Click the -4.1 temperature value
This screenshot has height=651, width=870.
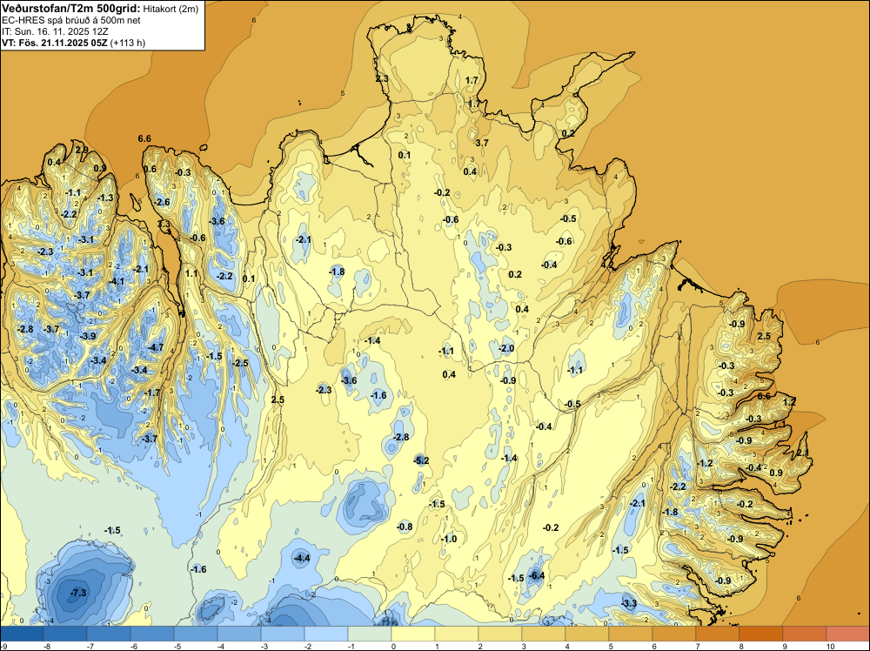(x=117, y=281)
